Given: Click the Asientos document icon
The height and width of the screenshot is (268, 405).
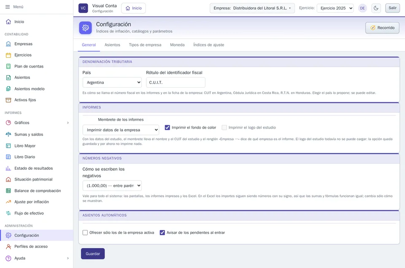Looking at the screenshot, I should 8,78.
